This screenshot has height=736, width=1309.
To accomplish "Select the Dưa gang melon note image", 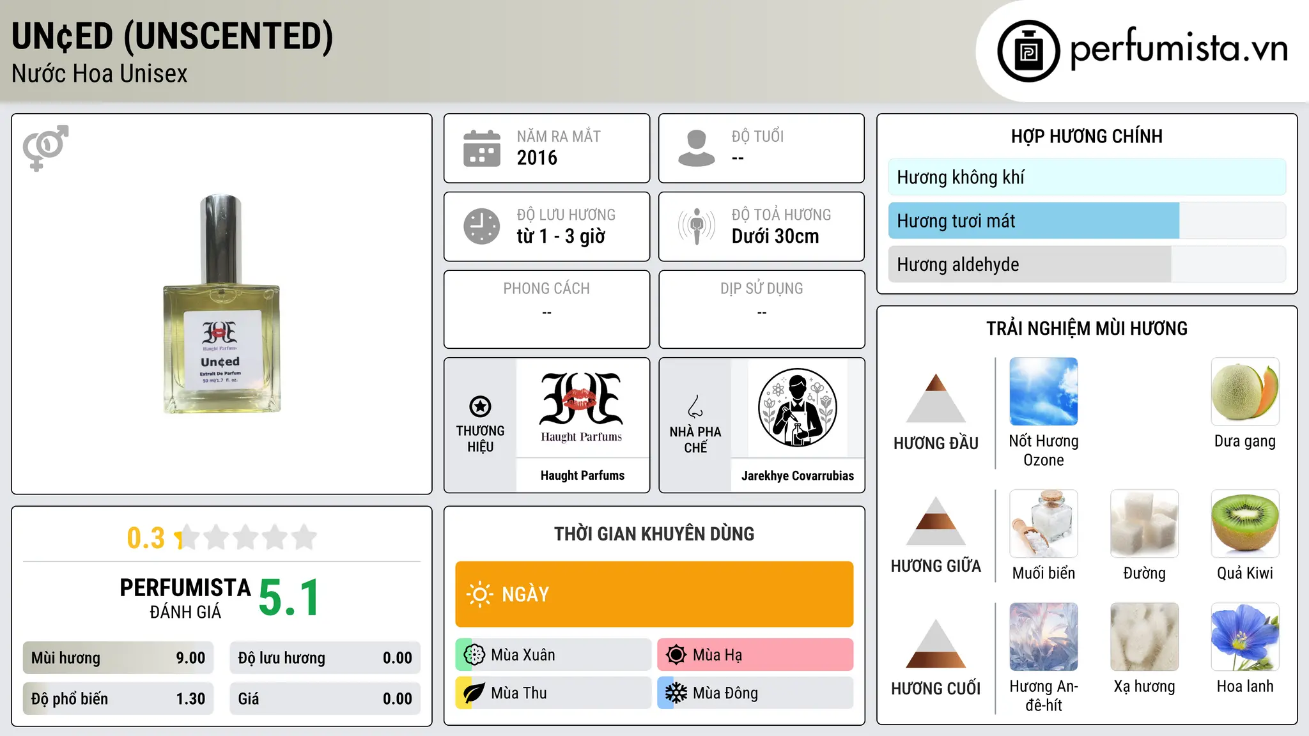I will point(1245,392).
